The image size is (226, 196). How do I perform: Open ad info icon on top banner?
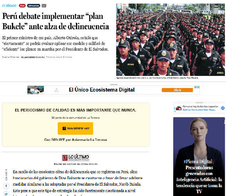pyautogui.click(x=195, y=87)
